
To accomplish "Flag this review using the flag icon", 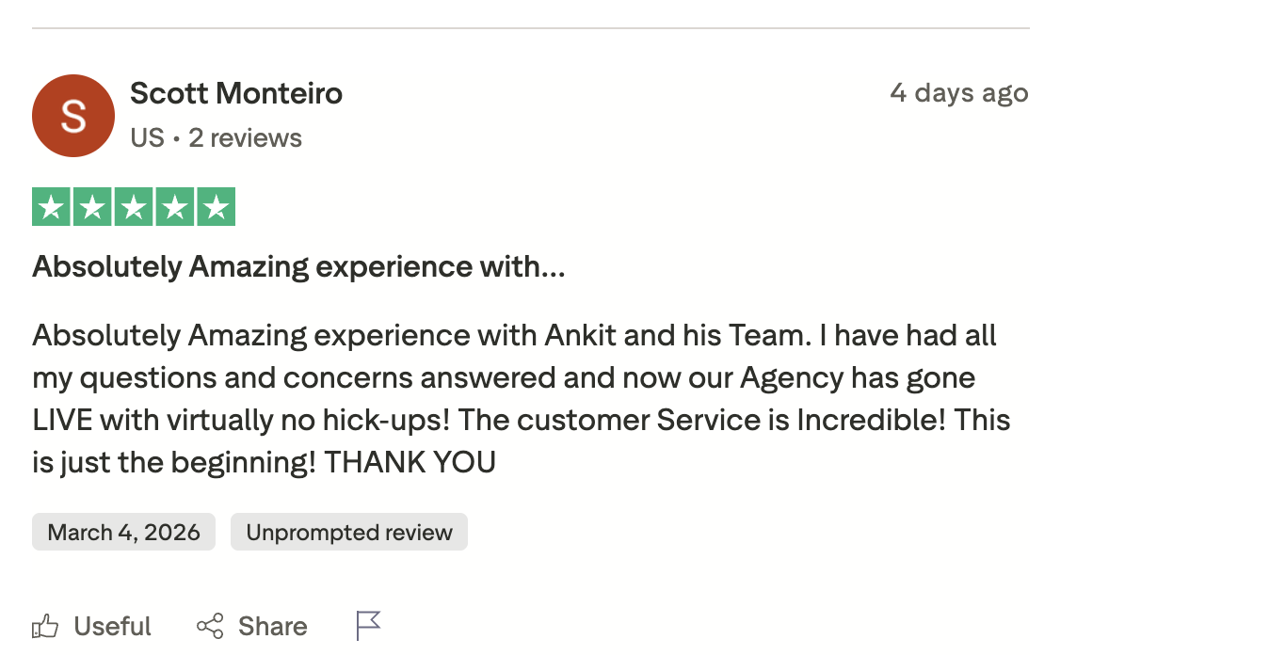I will click(x=368, y=626).
